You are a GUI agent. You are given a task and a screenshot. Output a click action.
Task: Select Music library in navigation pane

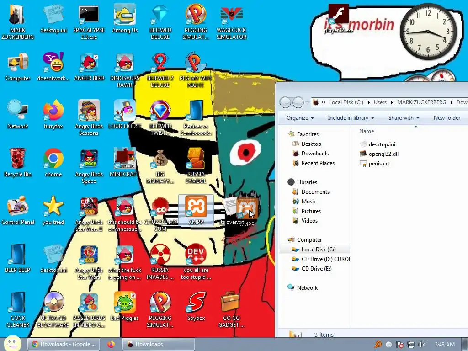[308, 202]
